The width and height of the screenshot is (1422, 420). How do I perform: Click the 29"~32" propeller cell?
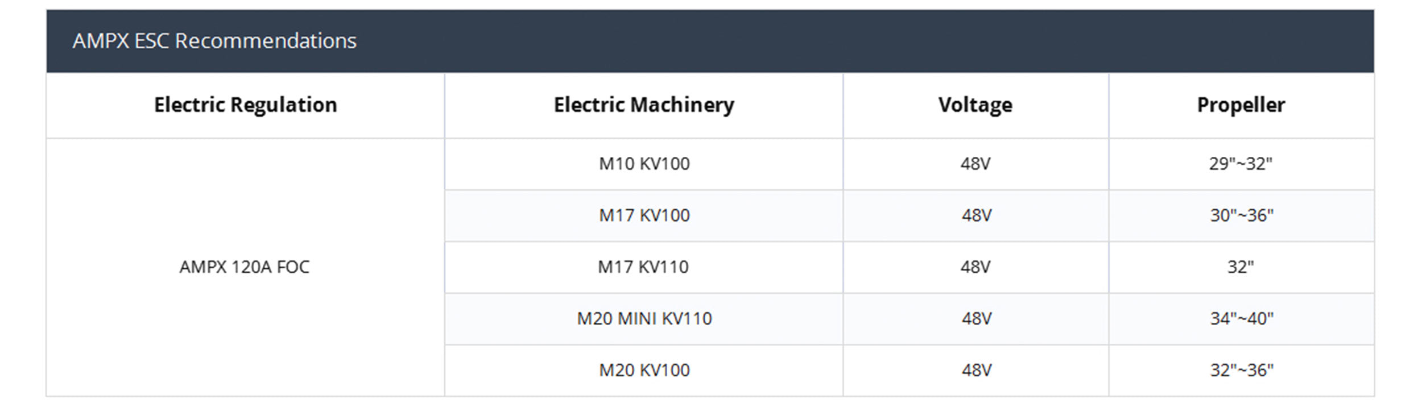[x=1241, y=164]
